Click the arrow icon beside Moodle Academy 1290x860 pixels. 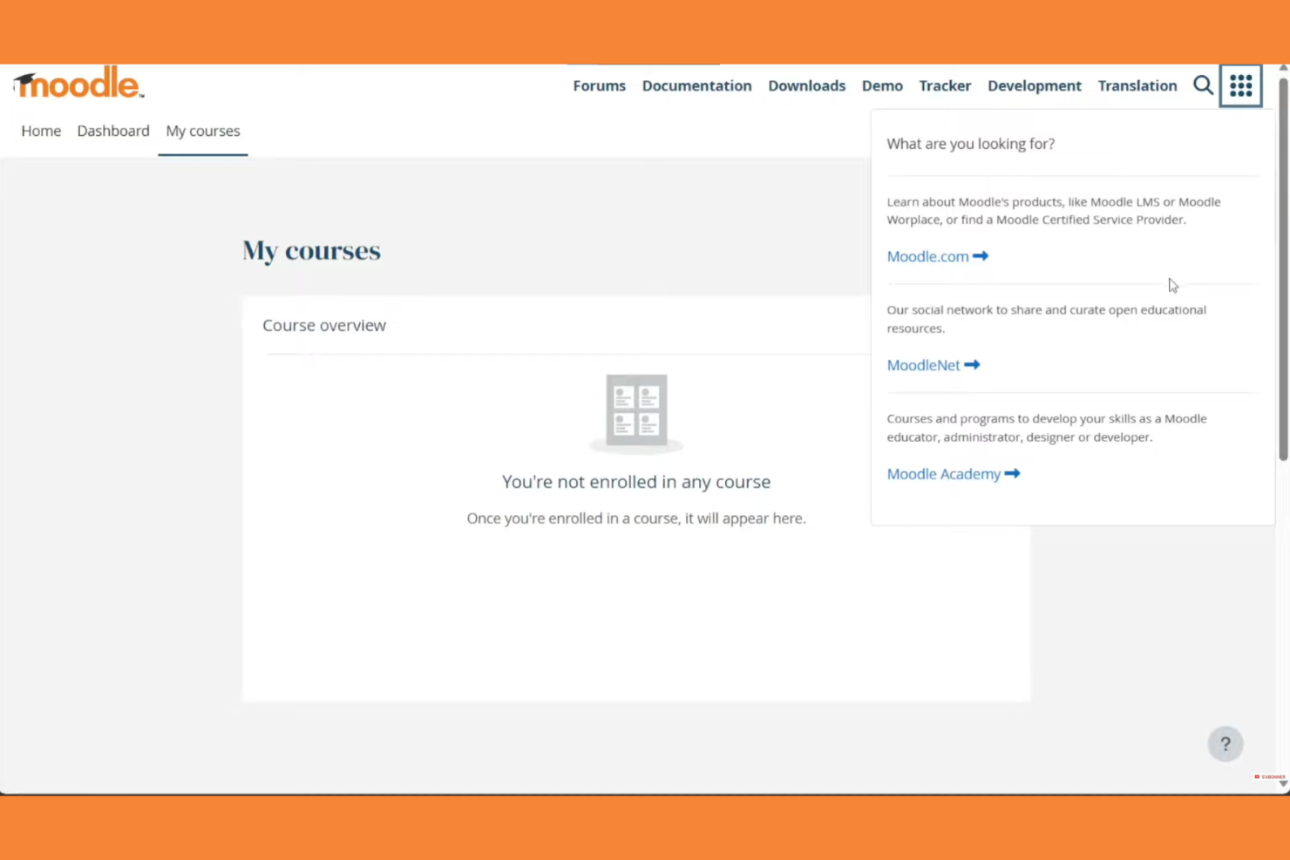tap(1011, 473)
